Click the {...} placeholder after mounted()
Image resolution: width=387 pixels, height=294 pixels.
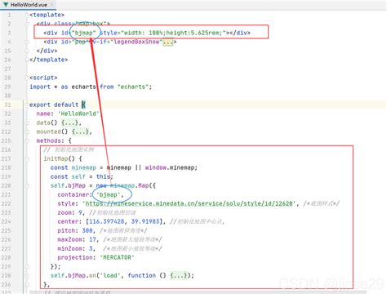[x=81, y=131]
